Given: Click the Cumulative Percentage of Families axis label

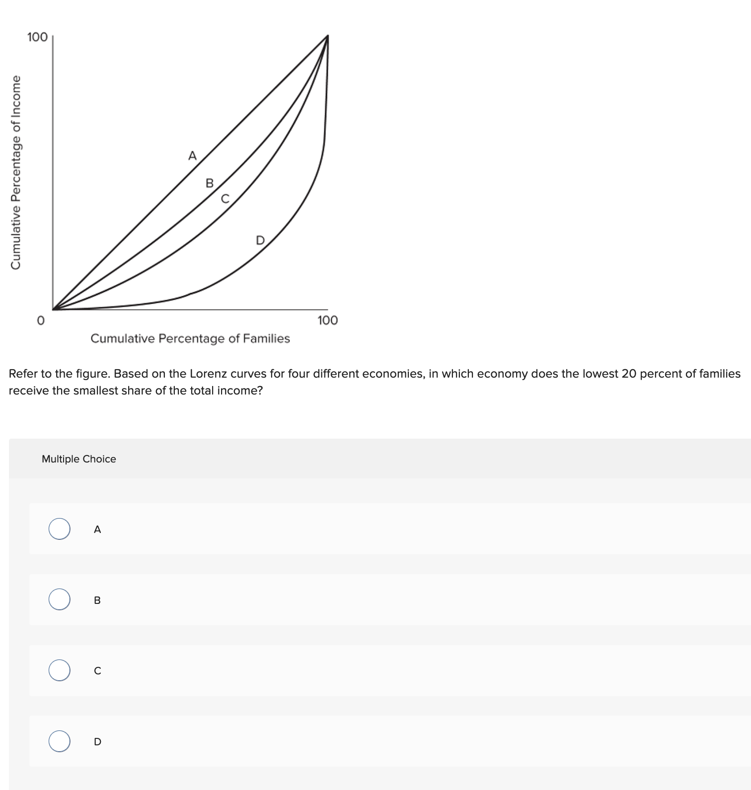Looking at the screenshot, I should click(191, 338).
